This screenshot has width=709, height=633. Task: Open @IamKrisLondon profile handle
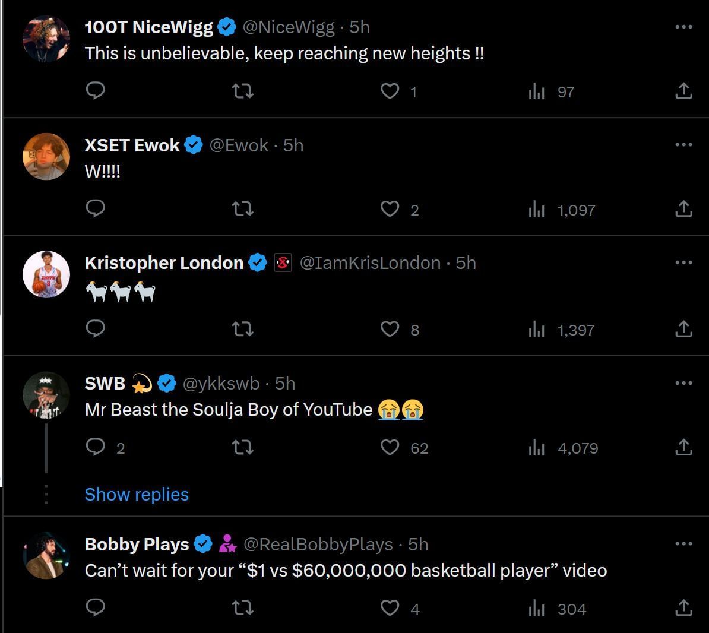(x=370, y=262)
